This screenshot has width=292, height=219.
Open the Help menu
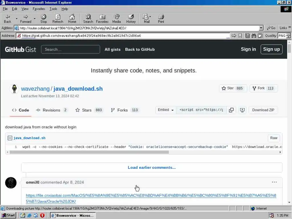[65, 9]
